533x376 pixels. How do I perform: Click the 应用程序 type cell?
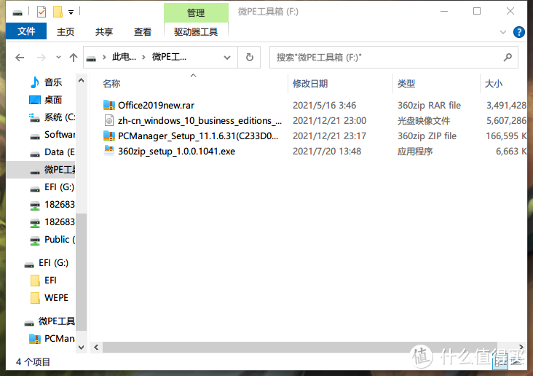click(x=415, y=151)
